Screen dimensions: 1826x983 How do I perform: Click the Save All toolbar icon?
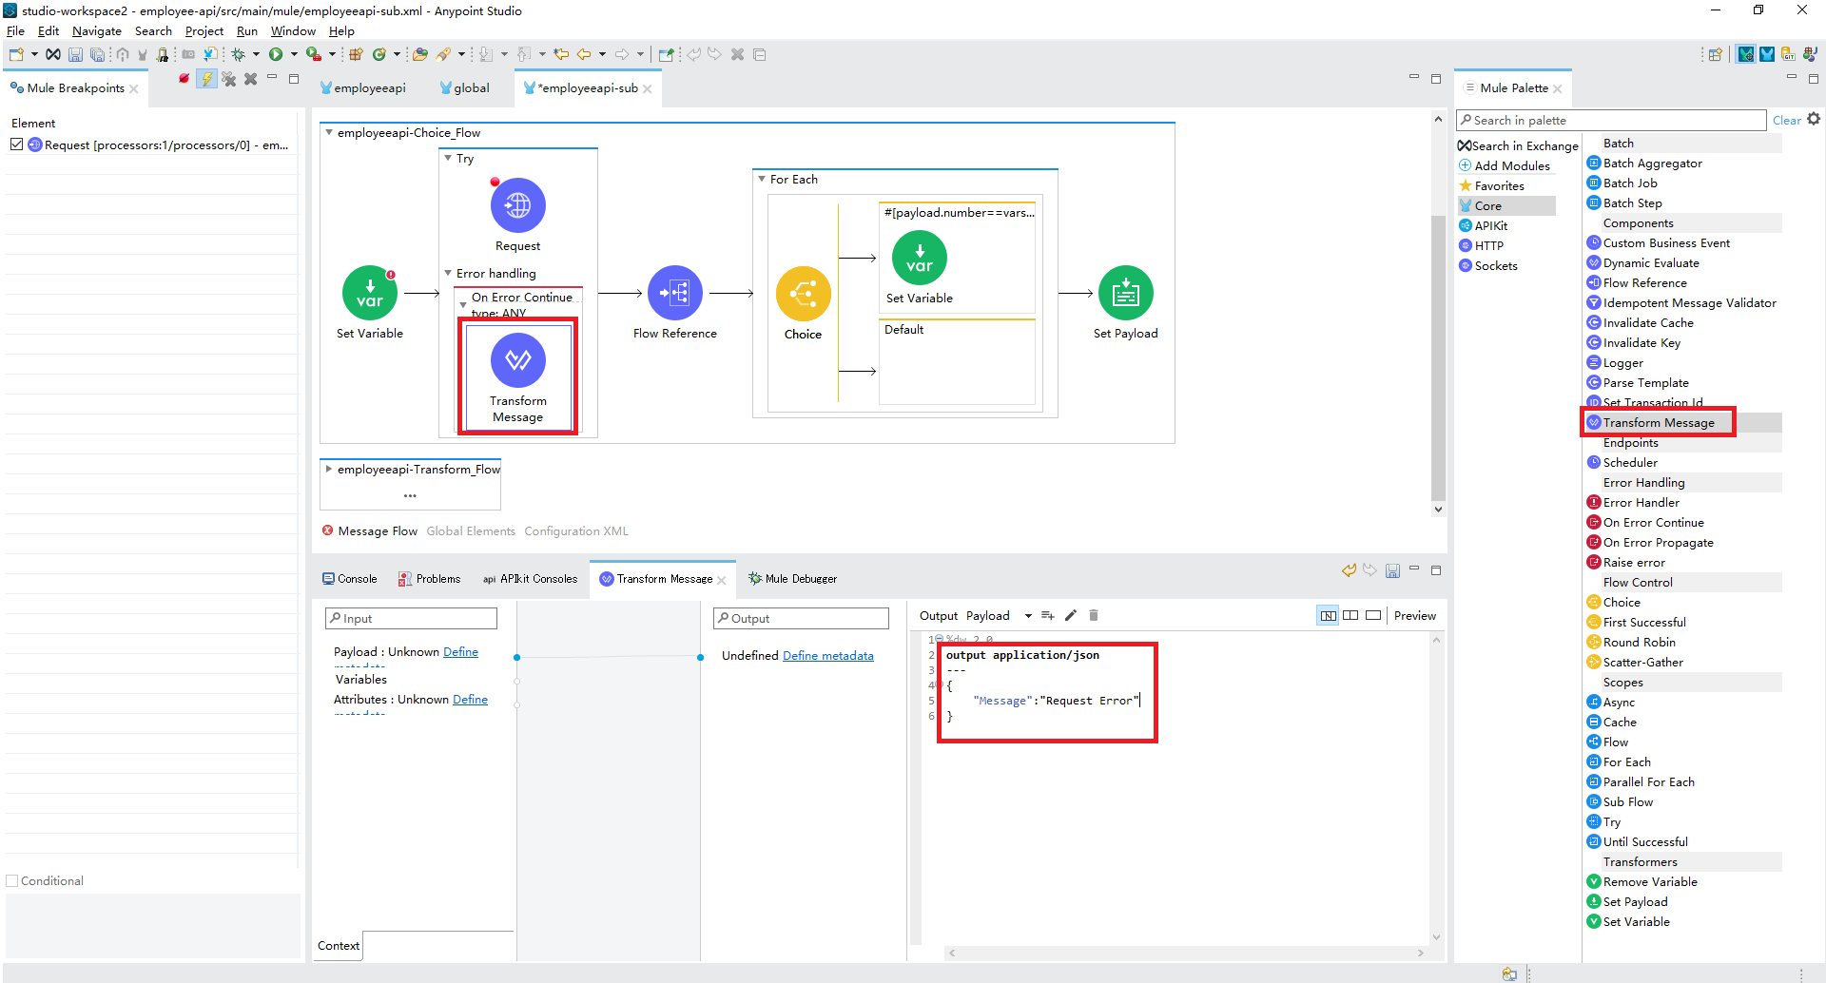(97, 54)
